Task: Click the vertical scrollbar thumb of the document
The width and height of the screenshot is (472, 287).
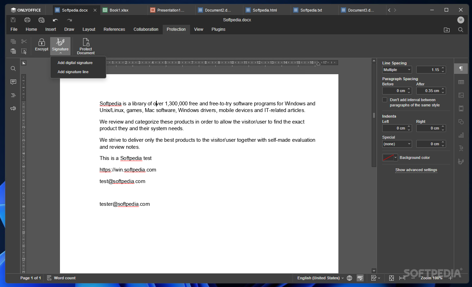Action: click(374, 115)
